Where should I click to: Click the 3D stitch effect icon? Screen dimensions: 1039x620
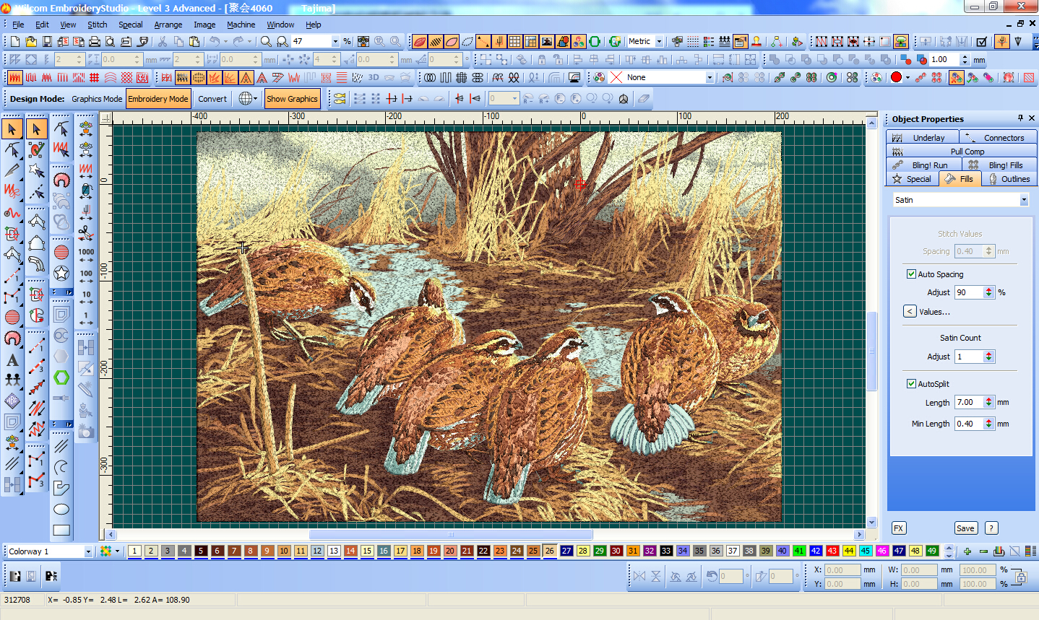[374, 77]
